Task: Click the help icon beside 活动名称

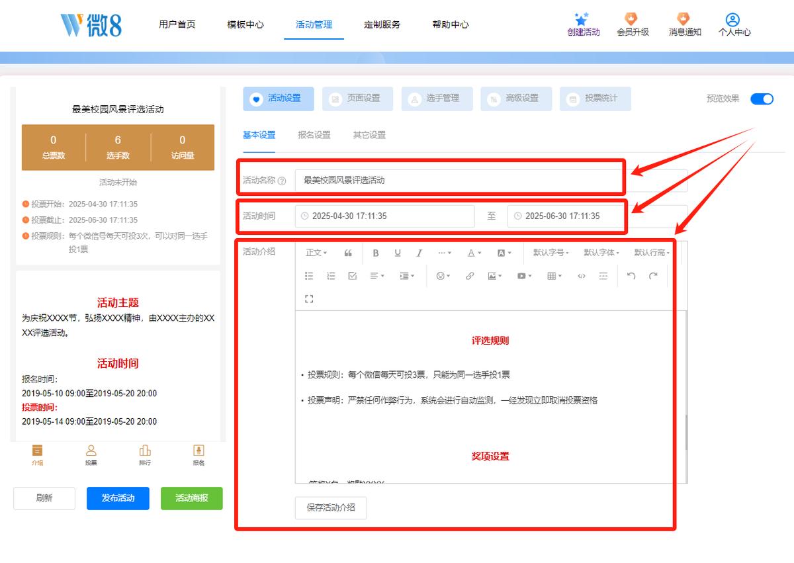Action: point(283,181)
